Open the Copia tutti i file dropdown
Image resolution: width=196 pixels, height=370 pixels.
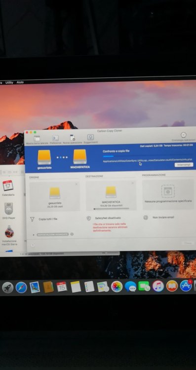48,219
